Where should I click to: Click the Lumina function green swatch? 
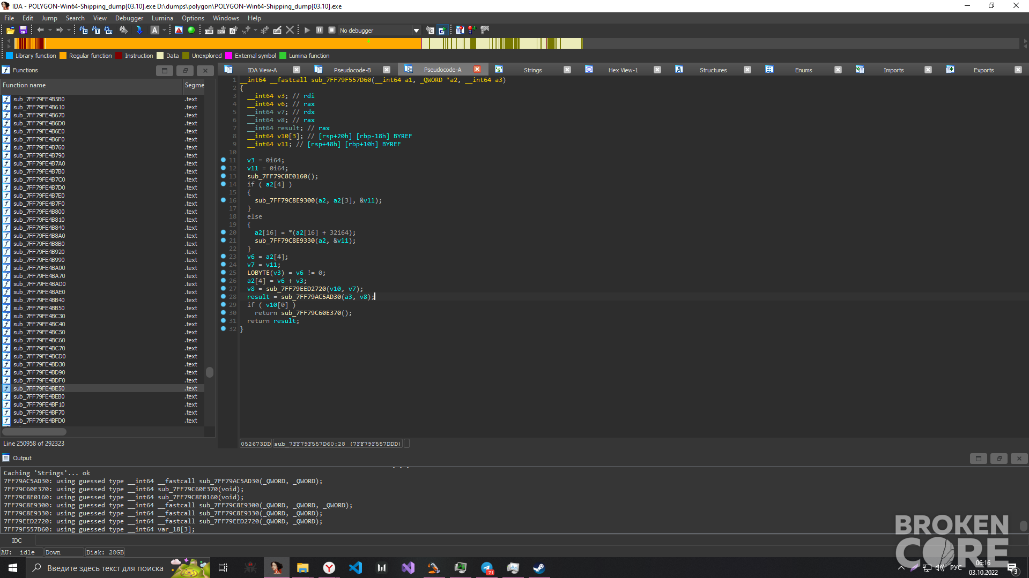pos(283,56)
